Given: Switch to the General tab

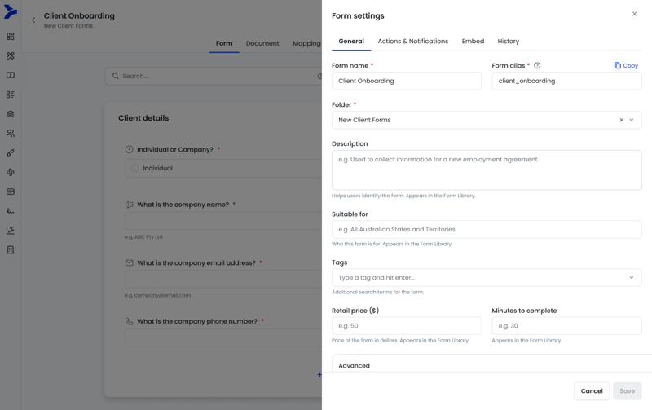Looking at the screenshot, I should click(351, 42).
